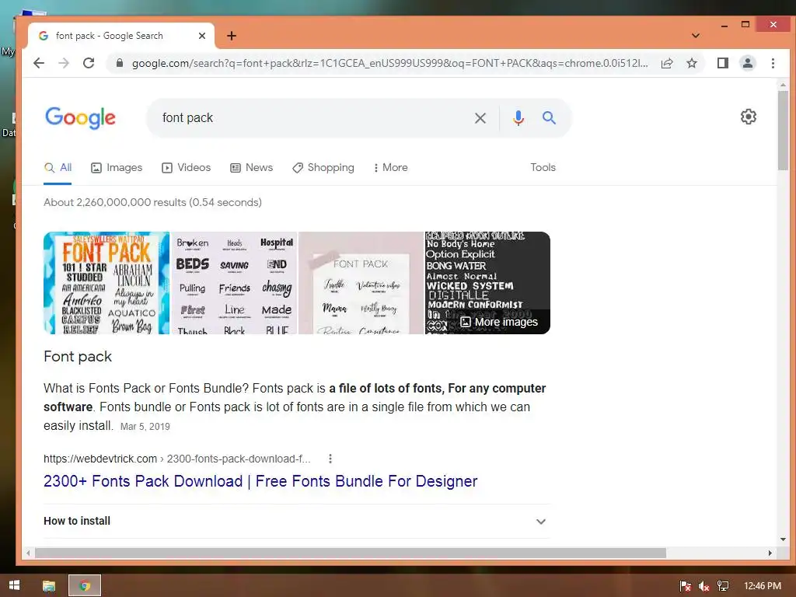The height and width of the screenshot is (597, 796).
Task: Switch to Videos results
Action: (186, 168)
